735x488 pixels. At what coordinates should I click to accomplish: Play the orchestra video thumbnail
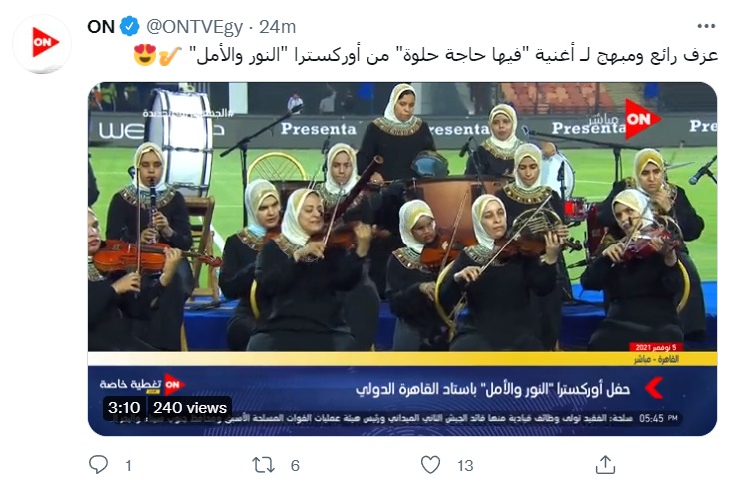coord(402,259)
